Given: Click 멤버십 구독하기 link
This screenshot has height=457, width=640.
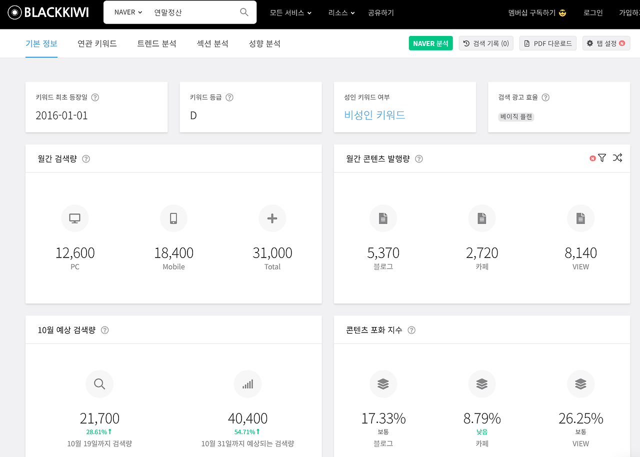Looking at the screenshot, I should click(x=537, y=12).
